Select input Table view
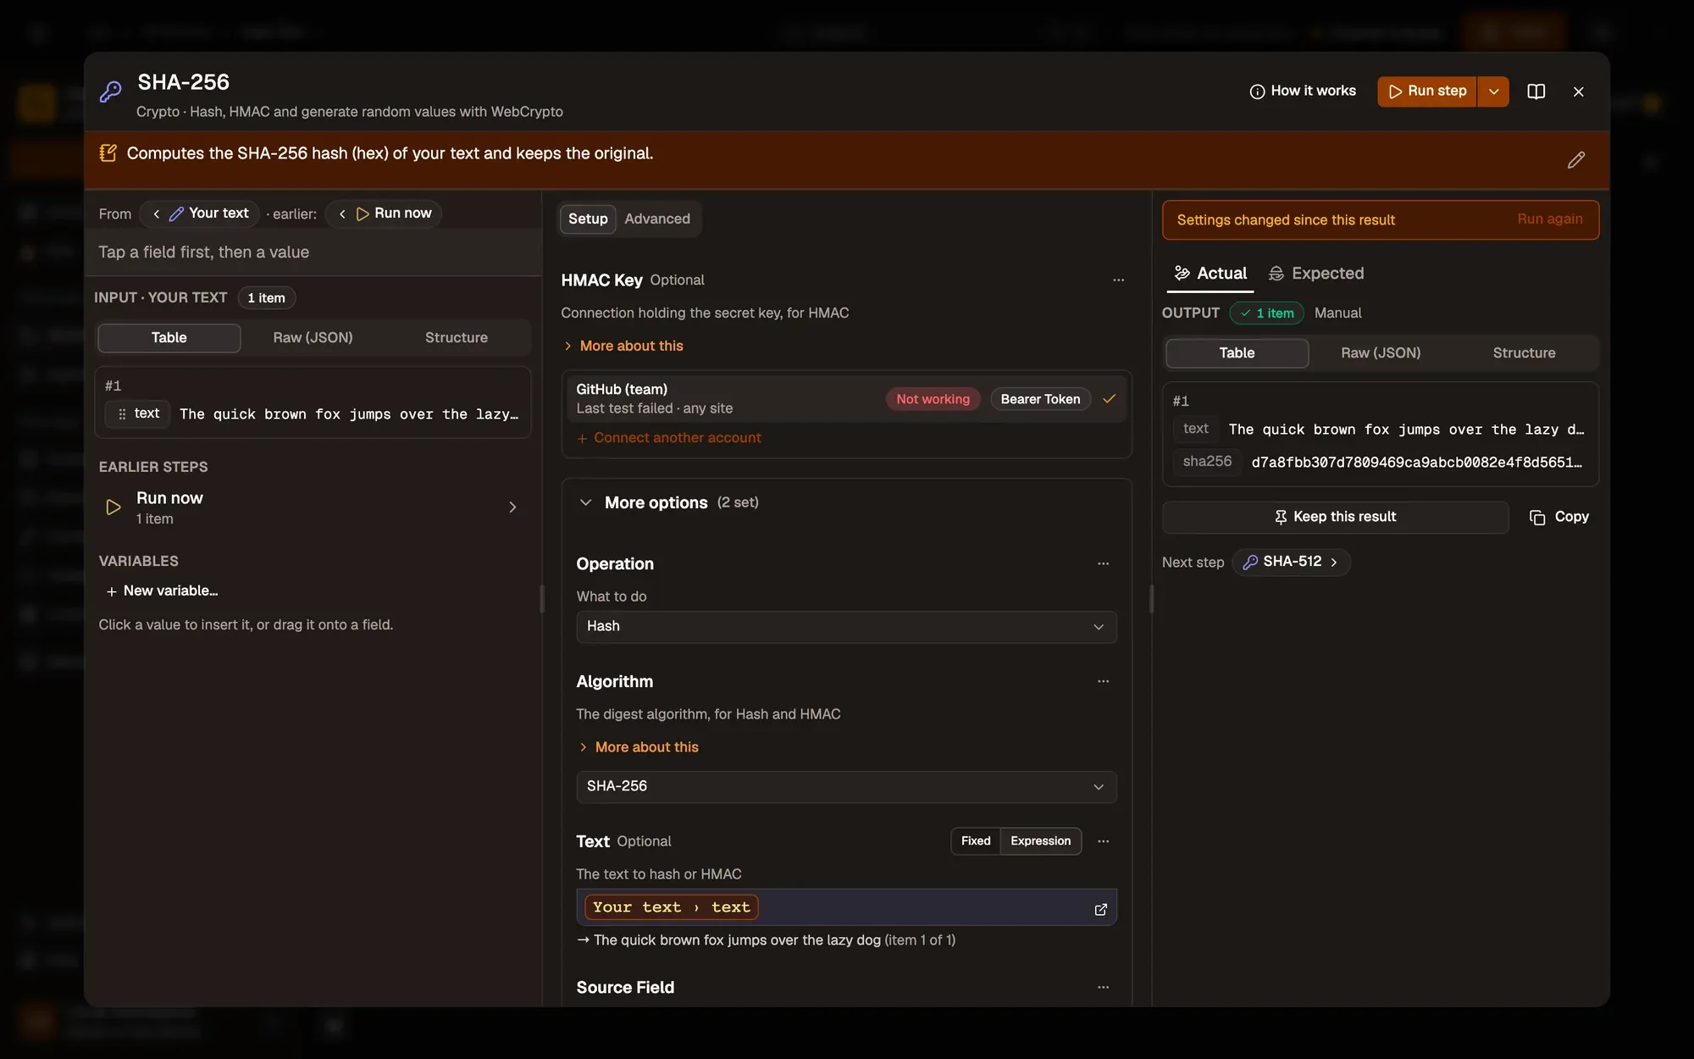The image size is (1694, 1059). click(169, 337)
